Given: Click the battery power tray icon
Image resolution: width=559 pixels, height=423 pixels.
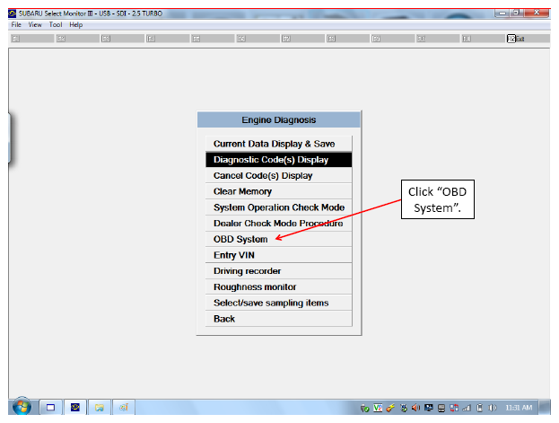Looking at the screenshot, I should coord(479,408).
